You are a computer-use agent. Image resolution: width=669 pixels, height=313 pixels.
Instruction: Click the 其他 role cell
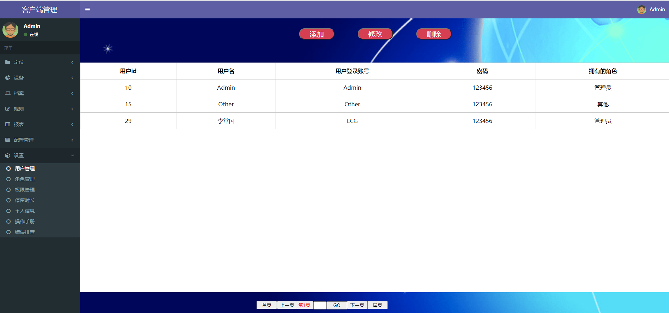click(603, 104)
